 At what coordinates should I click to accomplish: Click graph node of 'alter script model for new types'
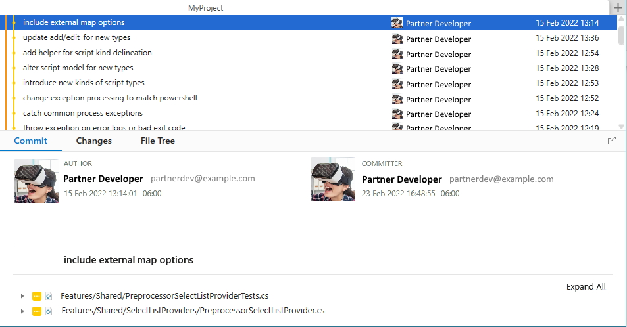point(14,68)
